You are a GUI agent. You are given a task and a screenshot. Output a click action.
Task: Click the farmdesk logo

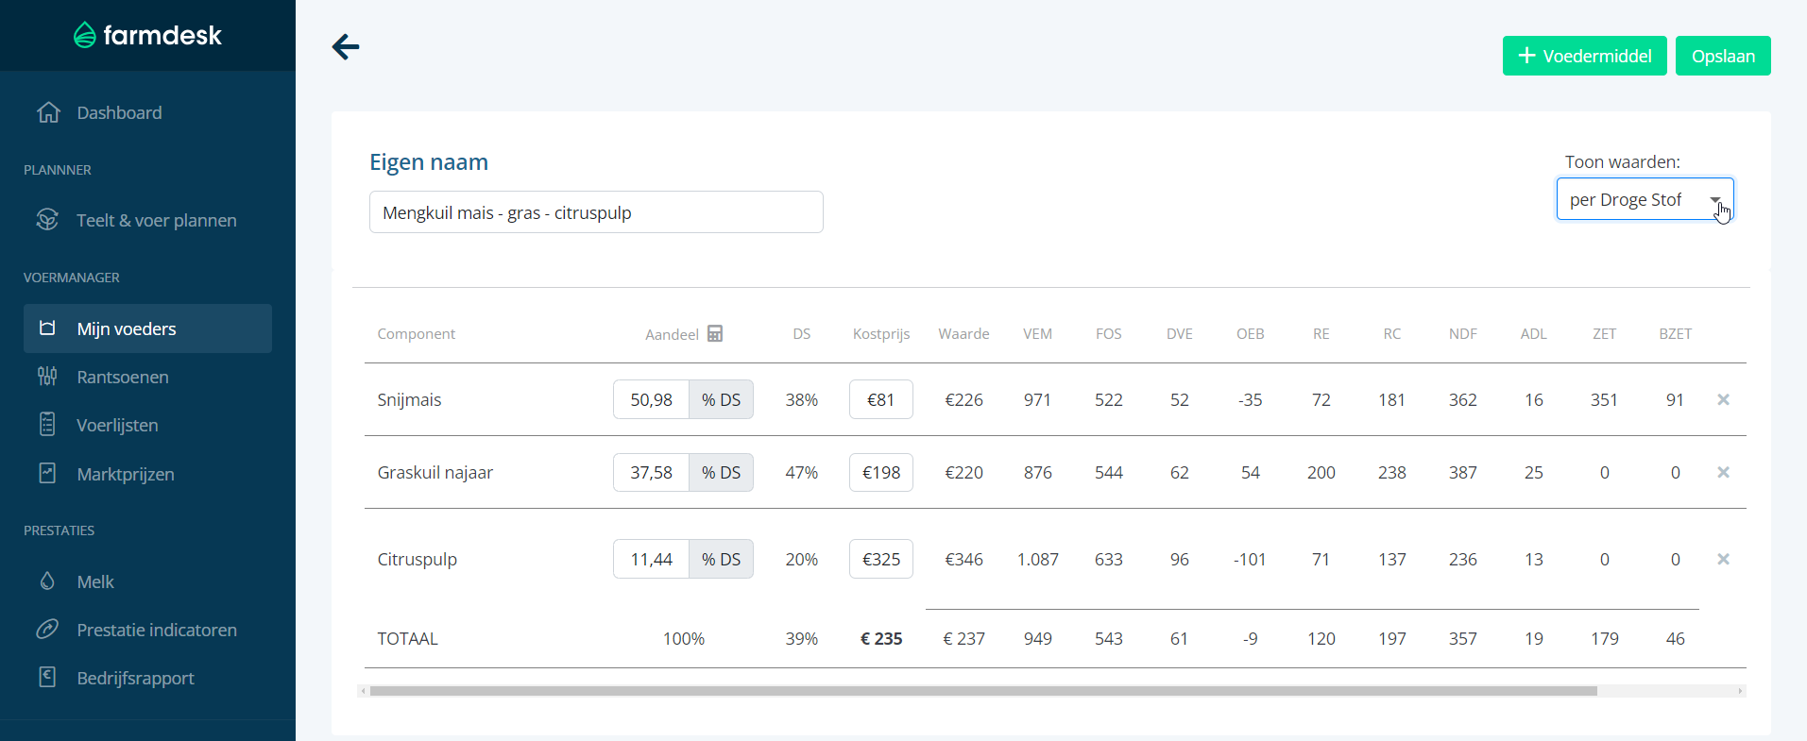(147, 35)
